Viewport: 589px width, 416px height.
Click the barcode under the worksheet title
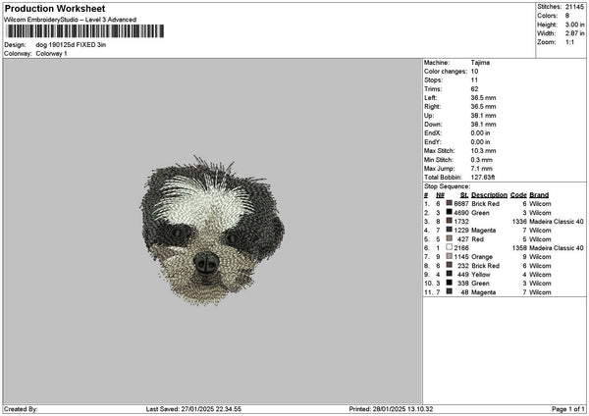click(84, 33)
